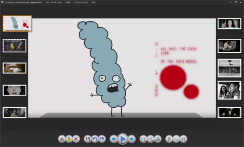Save the image with the floppy disk icon
This screenshot has height=147, width=244.
[x=88, y=139]
